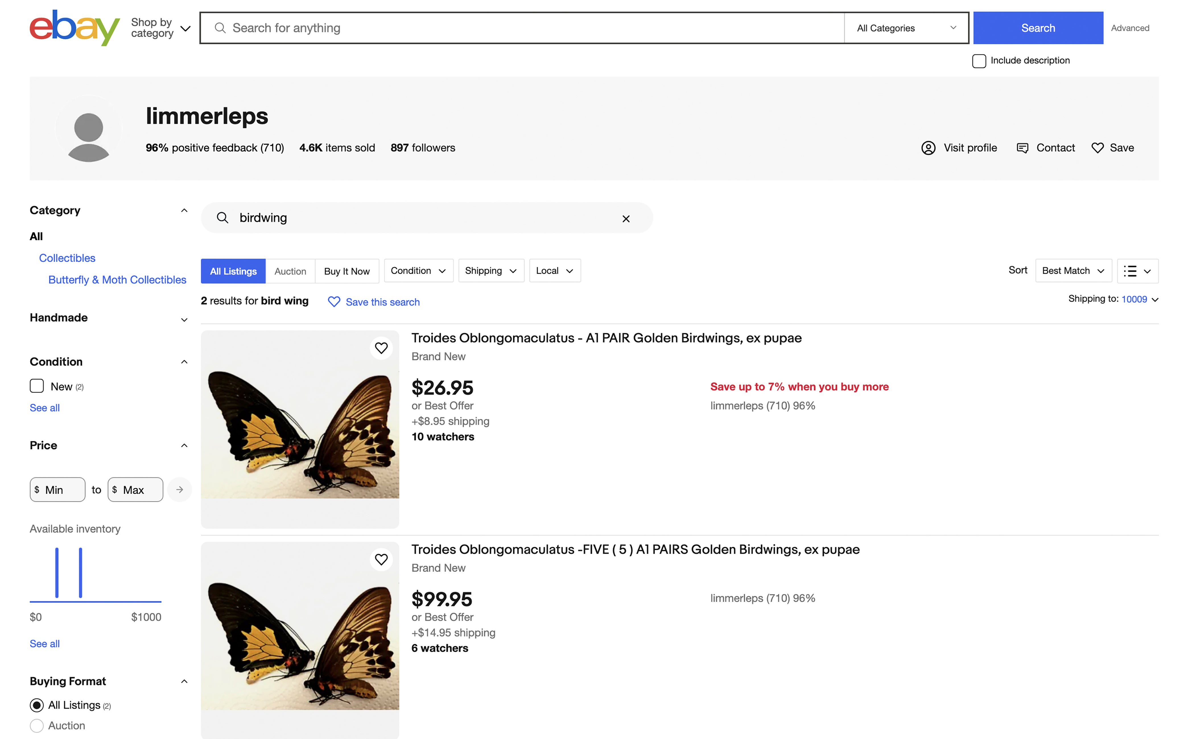Viewport: 1188px width, 739px height.
Task: Click the blue Search button
Action: 1038,28
